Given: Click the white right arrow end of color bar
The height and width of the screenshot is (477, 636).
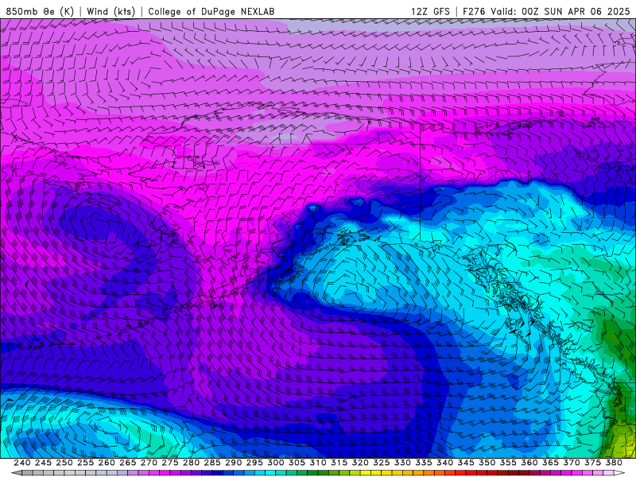Looking at the screenshot, I should pyautogui.click(x=619, y=473).
